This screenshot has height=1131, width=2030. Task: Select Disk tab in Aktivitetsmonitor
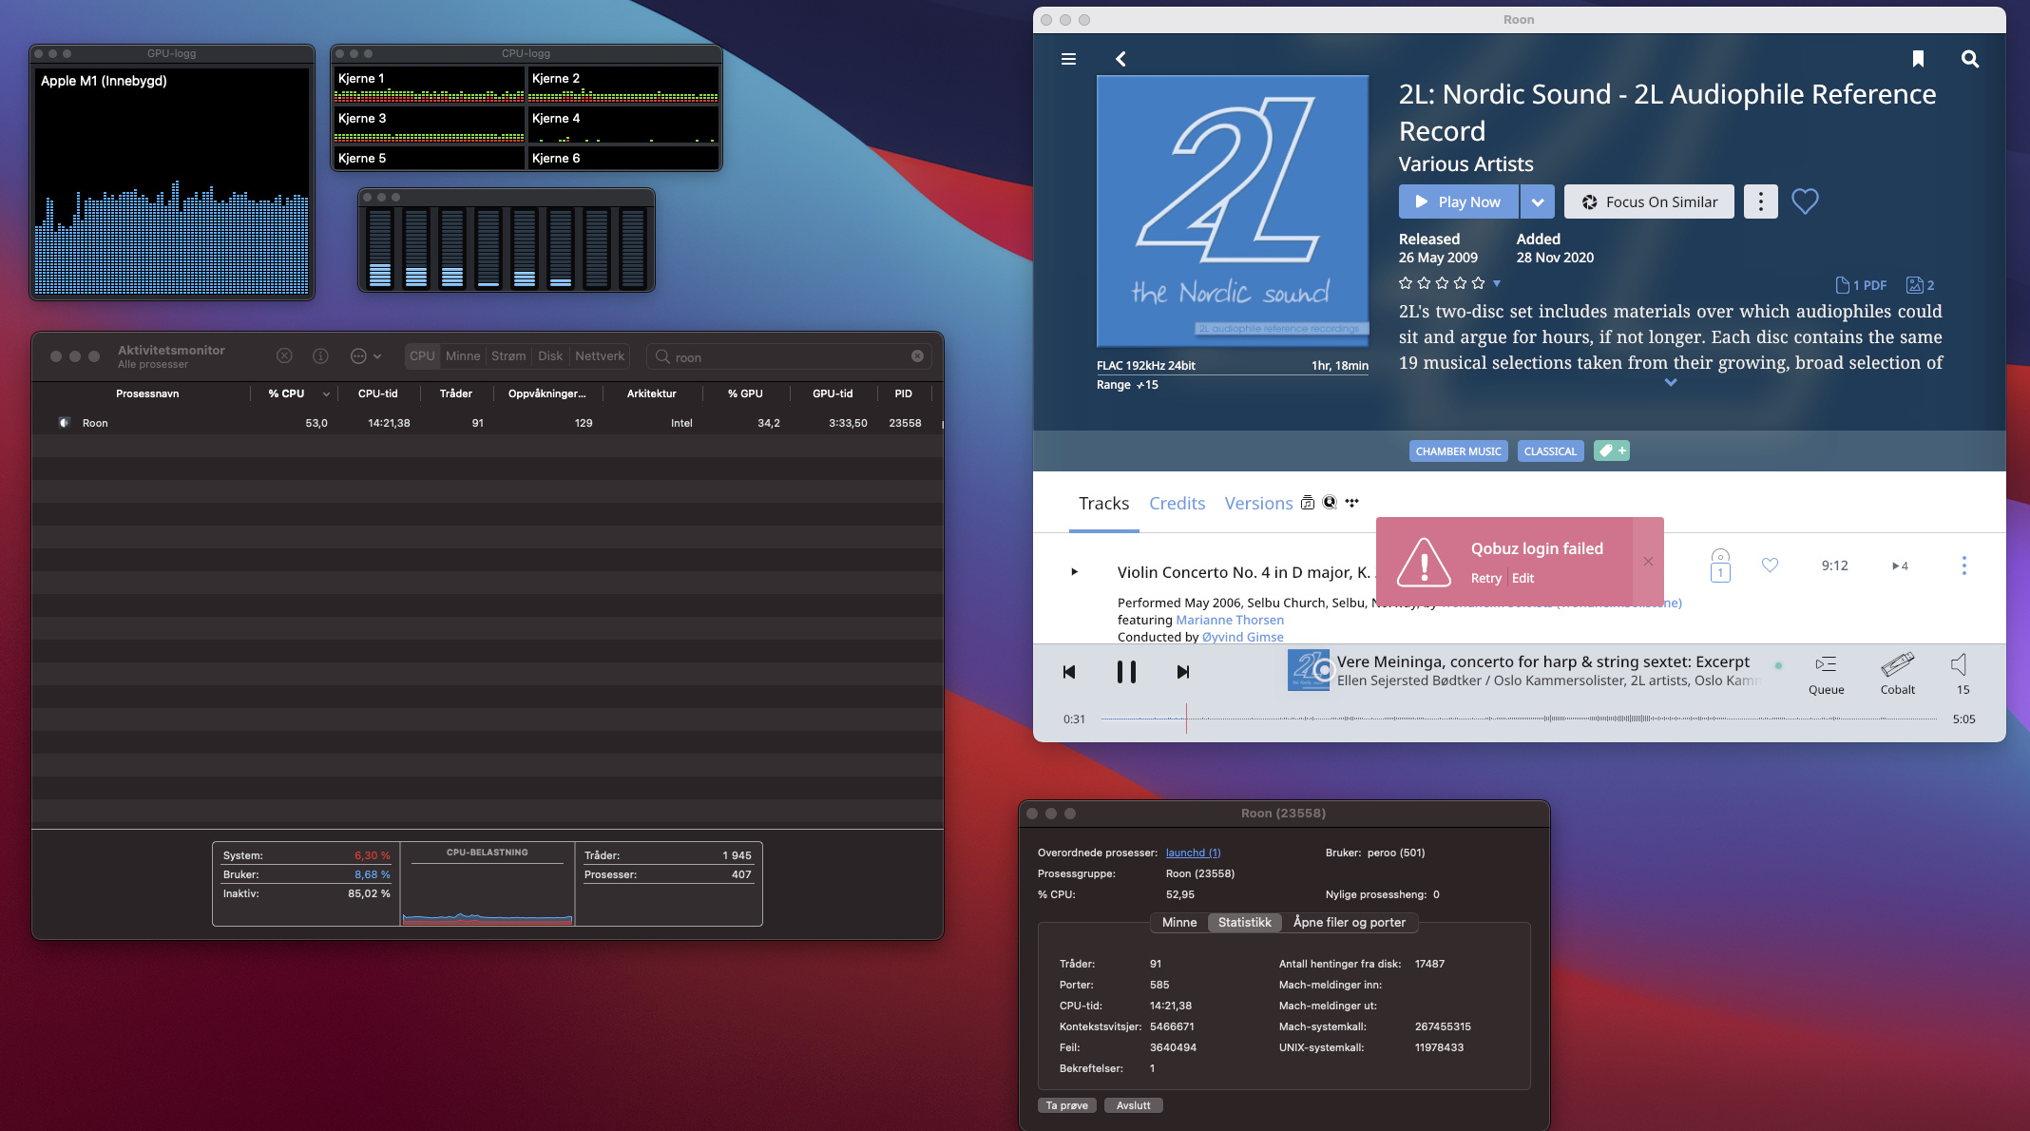[x=550, y=355]
